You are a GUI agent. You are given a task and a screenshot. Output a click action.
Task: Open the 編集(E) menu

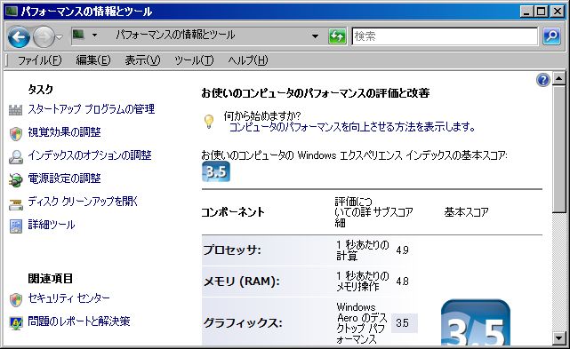click(x=93, y=59)
